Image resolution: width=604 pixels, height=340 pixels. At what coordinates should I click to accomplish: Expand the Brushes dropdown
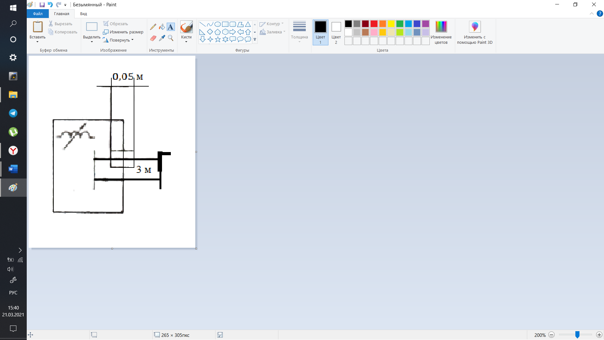pyautogui.click(x=186, y=41)
